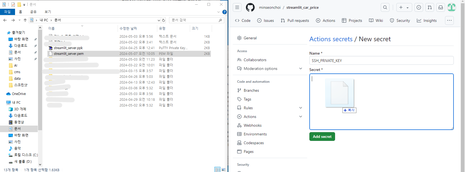
Task: Switch Explorer to details view icon
Action: tap(218, 170)
